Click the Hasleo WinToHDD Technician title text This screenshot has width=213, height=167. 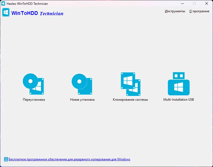[x=28, y=4]
